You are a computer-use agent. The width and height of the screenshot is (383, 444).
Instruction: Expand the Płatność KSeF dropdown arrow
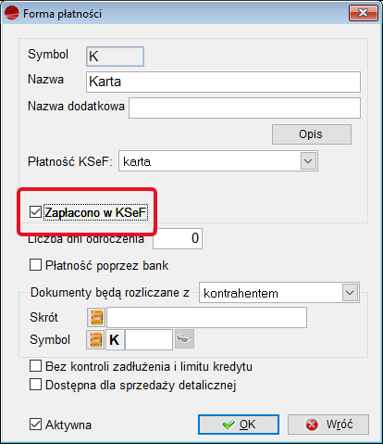308,161
